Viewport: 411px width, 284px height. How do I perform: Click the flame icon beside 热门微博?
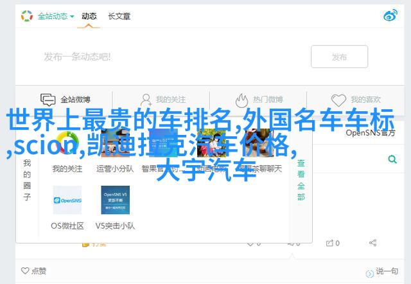coord(241,100)
